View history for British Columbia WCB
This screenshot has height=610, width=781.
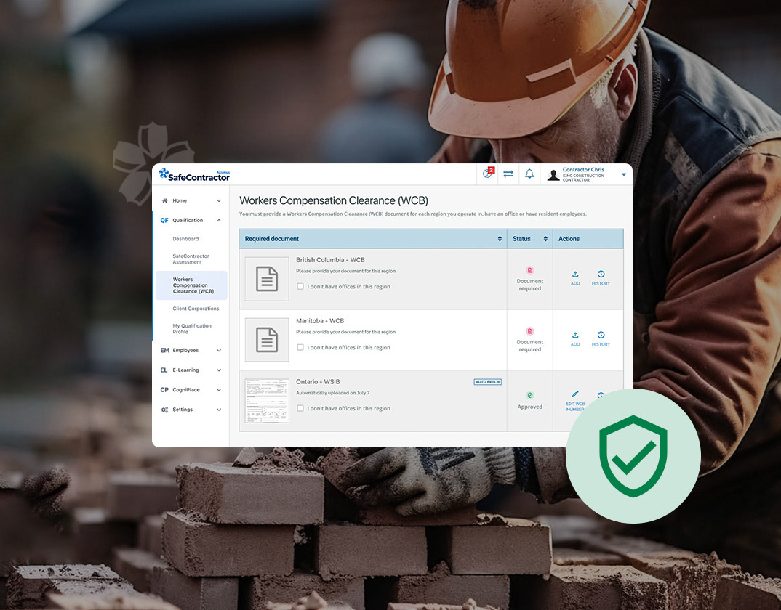click(x=601, y=277)
